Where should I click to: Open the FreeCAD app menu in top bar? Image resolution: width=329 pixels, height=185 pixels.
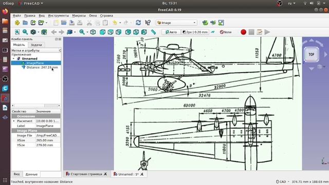31,4
